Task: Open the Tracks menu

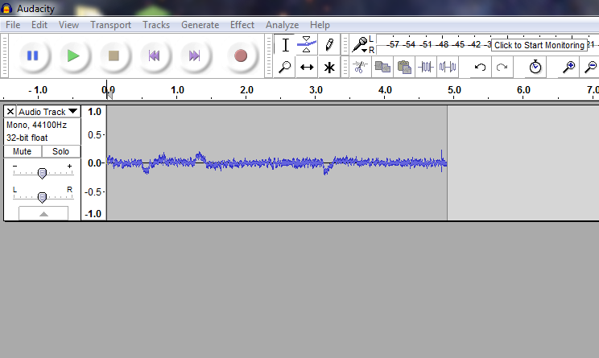Action: click(x=156, y=25)
